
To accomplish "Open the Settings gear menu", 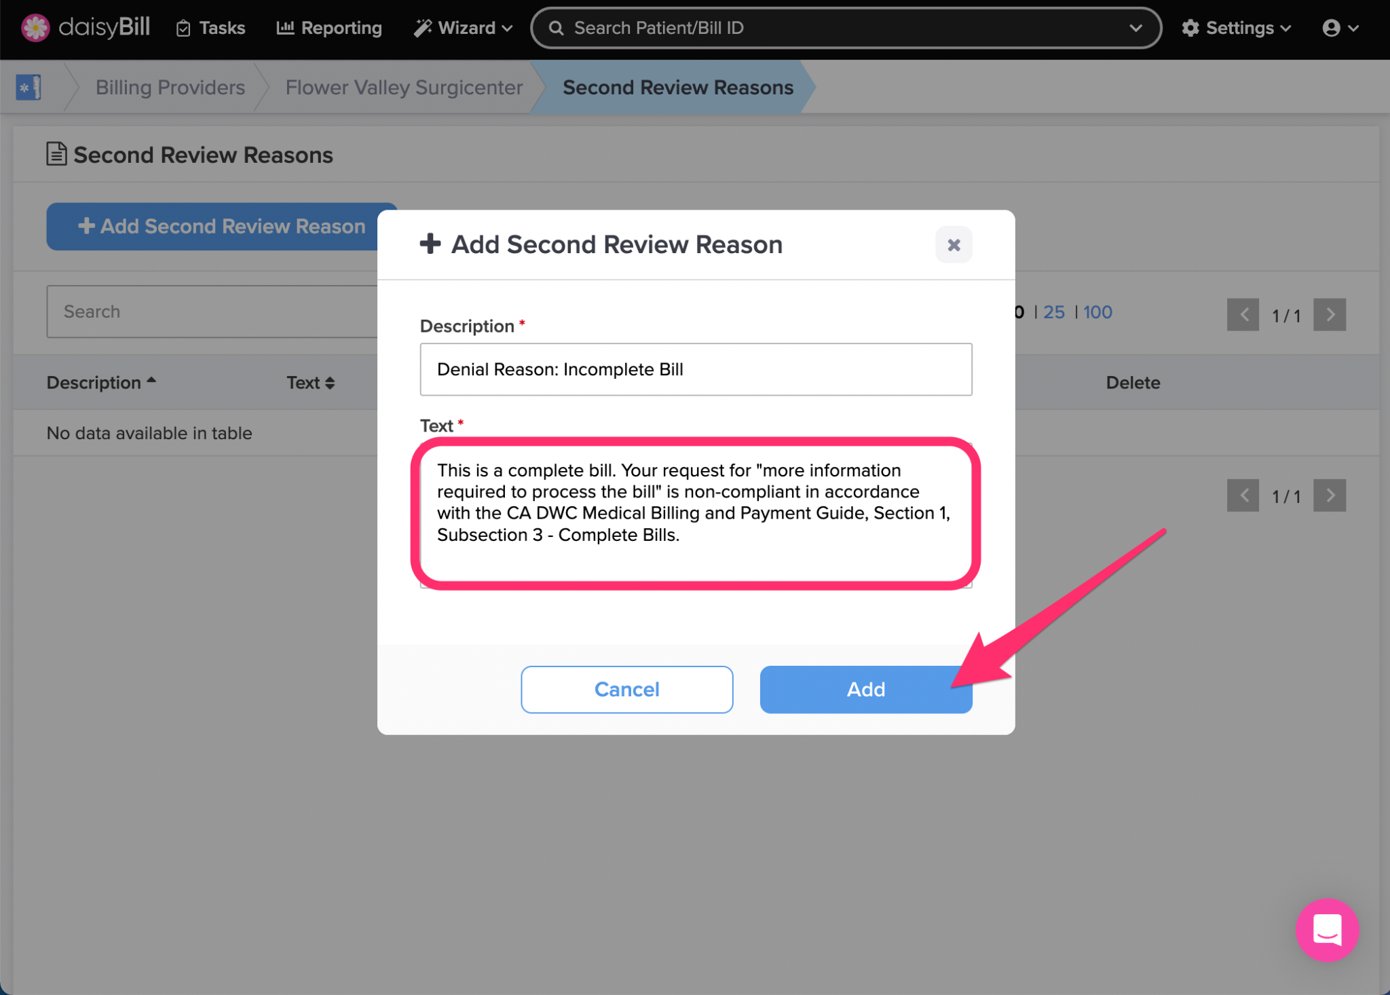I will pos(1236,28).
